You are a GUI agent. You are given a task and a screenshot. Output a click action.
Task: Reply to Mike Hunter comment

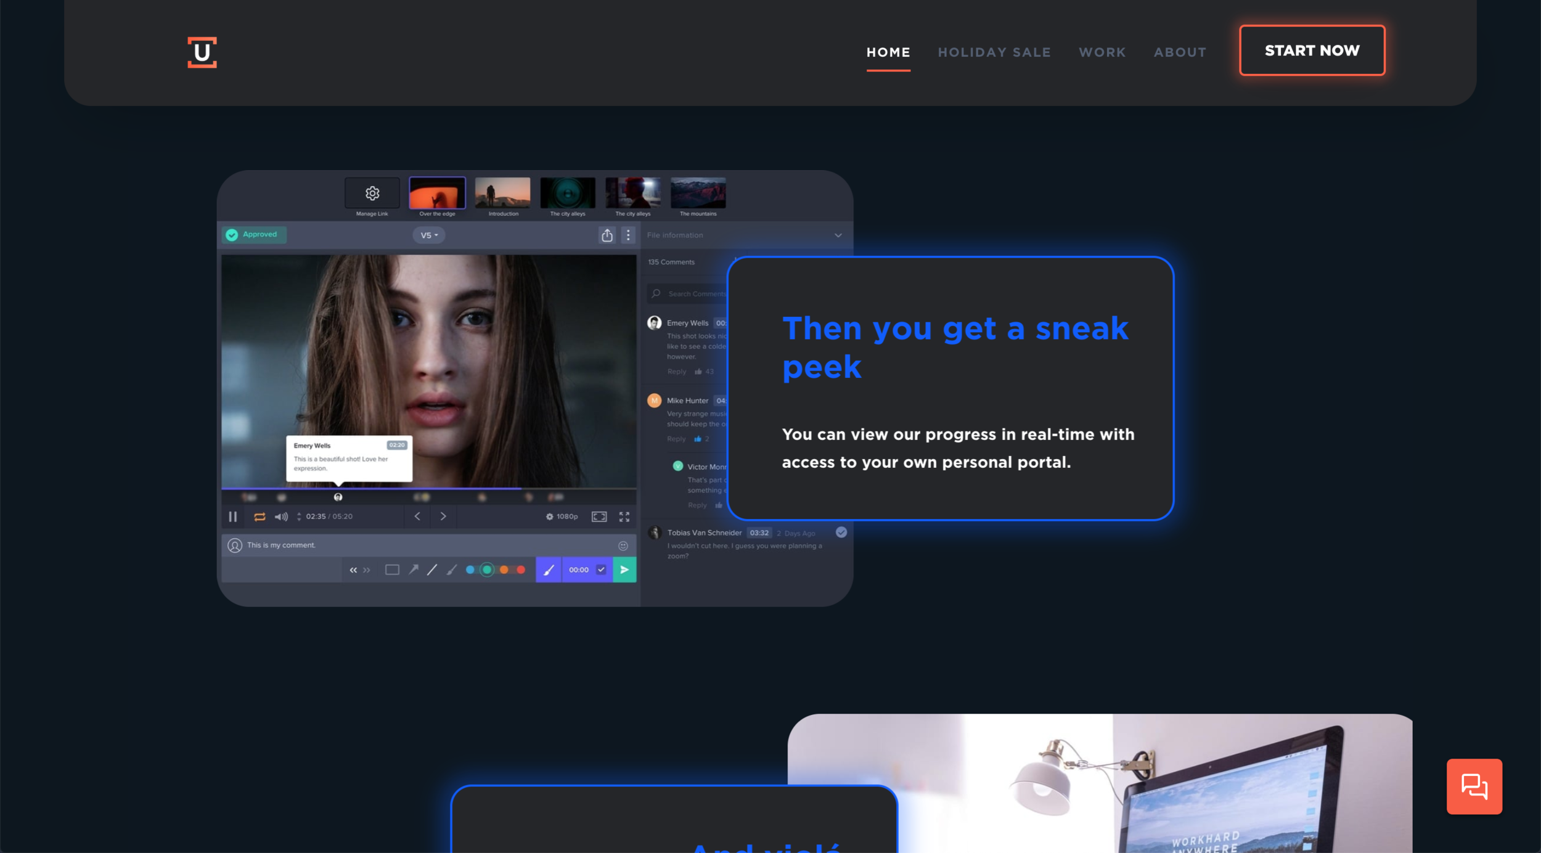click(676, 439)
